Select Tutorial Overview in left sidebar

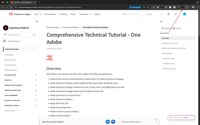point(21,49)
